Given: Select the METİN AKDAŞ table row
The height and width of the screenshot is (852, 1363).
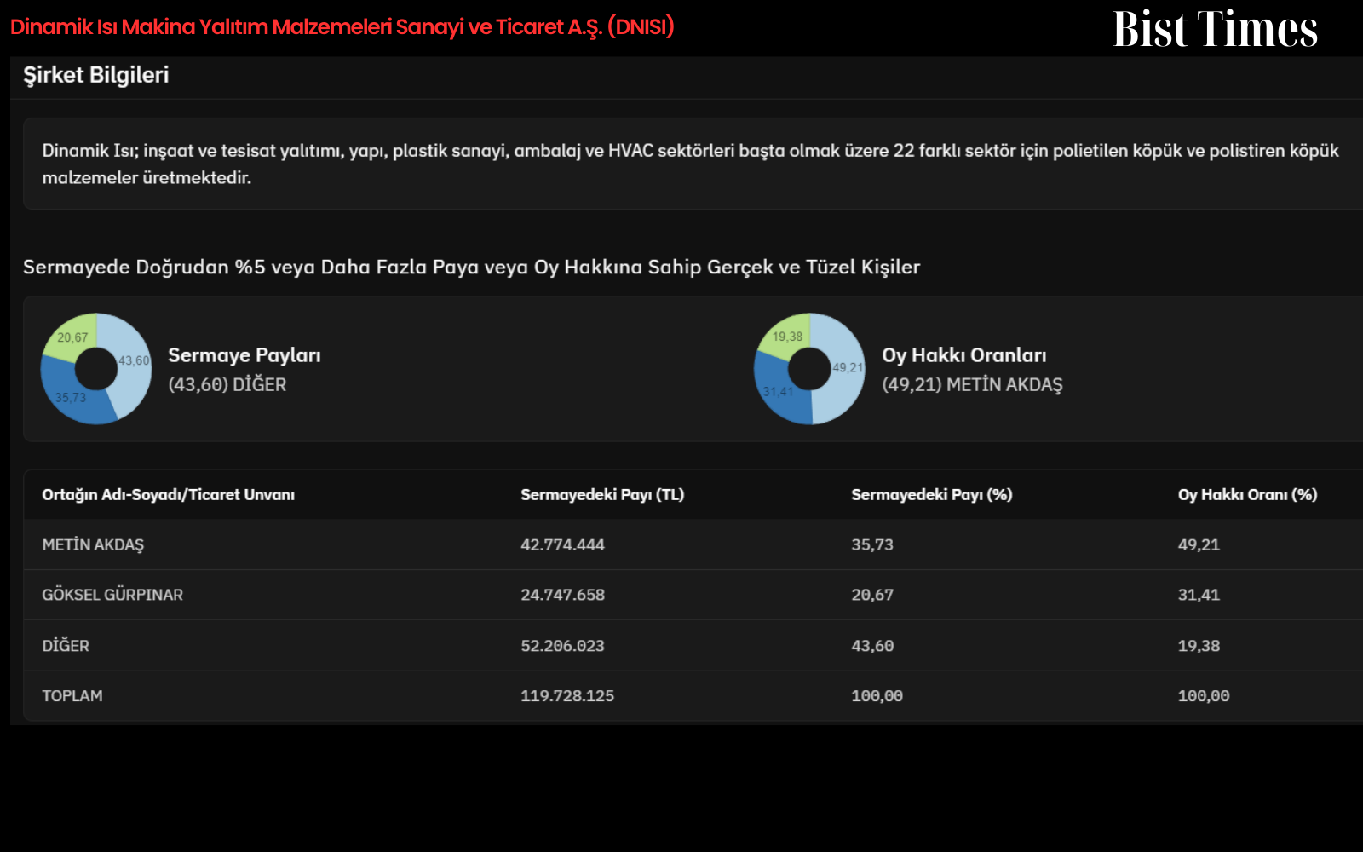Looking at the screenshot, I should pyautogui.click(x=693, y=544).
